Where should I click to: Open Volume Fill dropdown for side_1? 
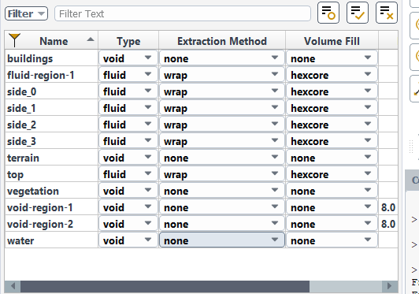332,108
